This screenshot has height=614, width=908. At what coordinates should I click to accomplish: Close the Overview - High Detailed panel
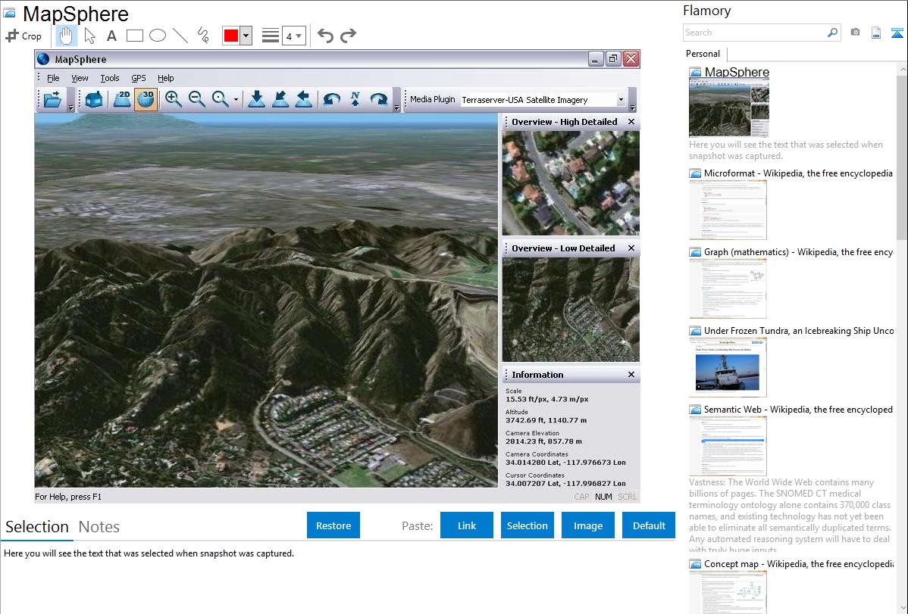click(631, 122)
